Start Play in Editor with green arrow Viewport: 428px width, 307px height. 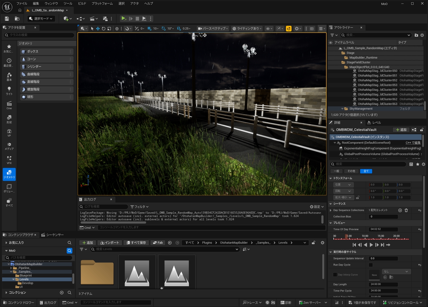[x=123, y=18]
